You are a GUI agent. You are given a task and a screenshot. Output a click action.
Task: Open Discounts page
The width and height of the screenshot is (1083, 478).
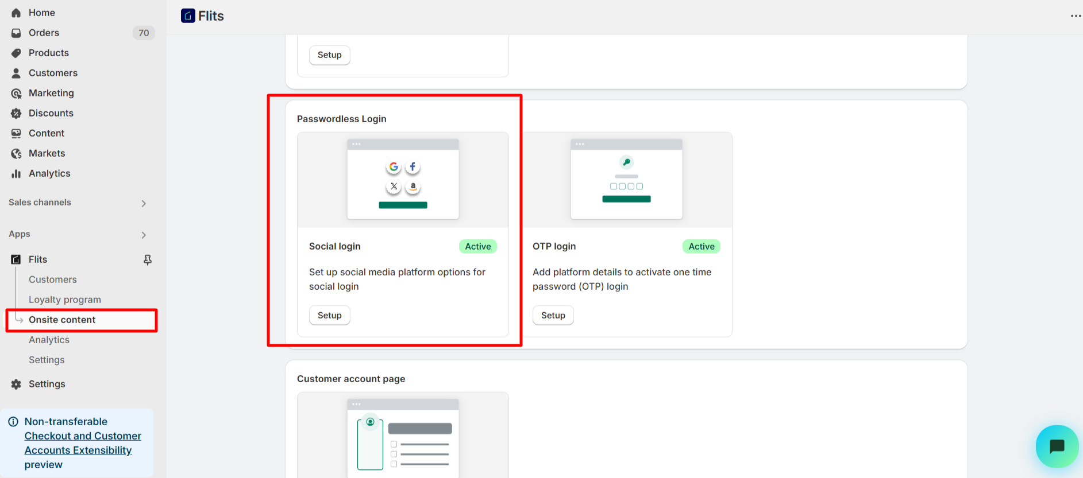51,113
